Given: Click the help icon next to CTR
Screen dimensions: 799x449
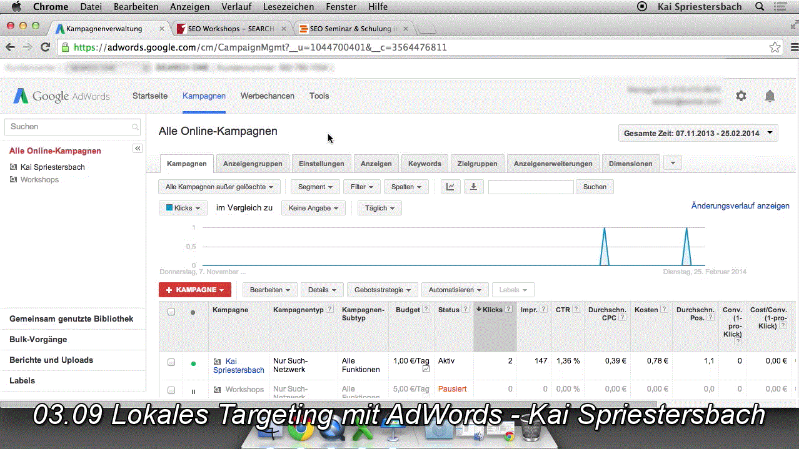Looking at the screenshot, I should tap(576, 309).
